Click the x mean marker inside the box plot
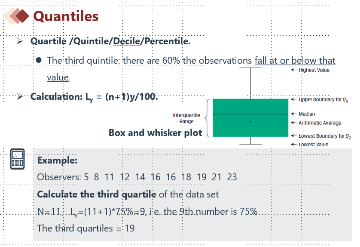The width and height of the screenshot is (360, 247). pos(250,122)
